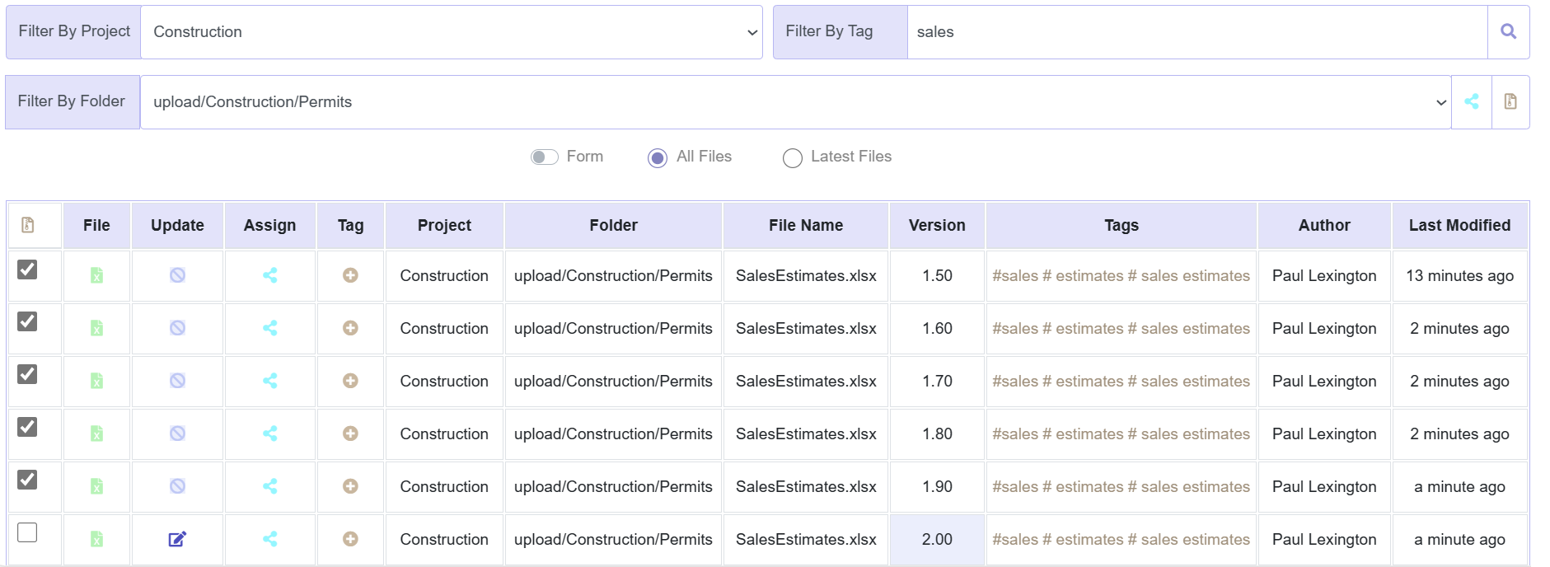Toggle the Form switch

point(544,157)
